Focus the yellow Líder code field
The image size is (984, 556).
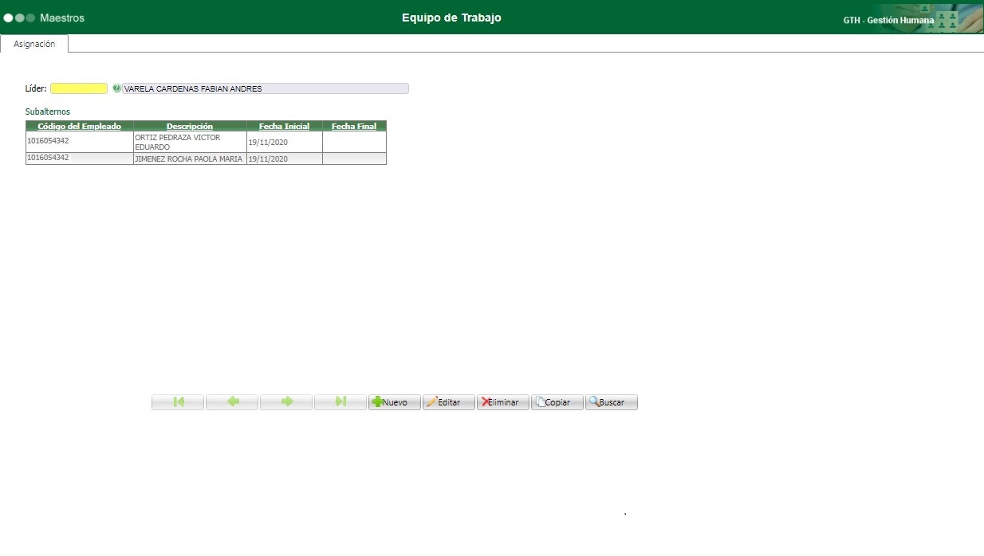pos(79,88)
